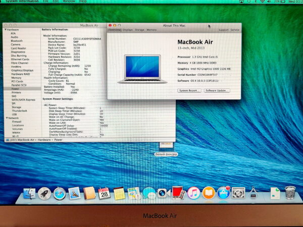The height and width of the screenshot is (227, 303).
Task: Select the Overview tab in About This Mac
Action: 115,30
